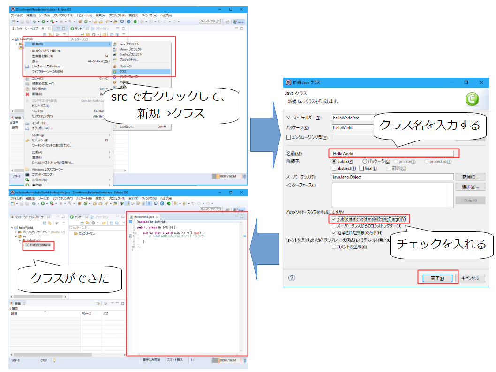This screenshot has height=372, width=496.
Task: Collapse src folder node in HelloWorld.java Eclipse window
Action: point(16,236)
